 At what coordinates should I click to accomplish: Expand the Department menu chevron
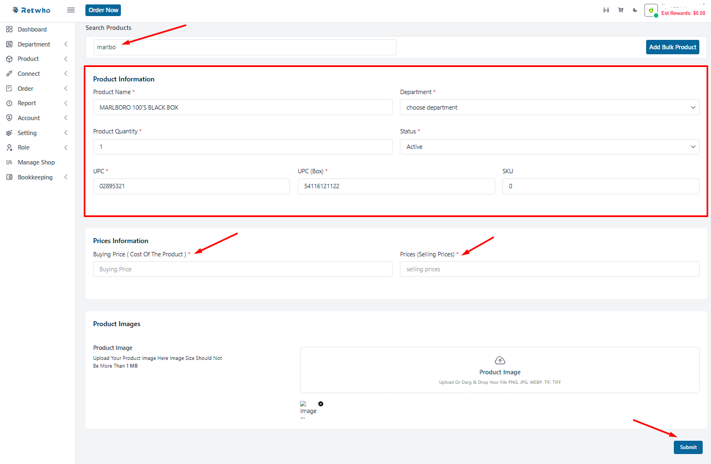pos(65,44)
